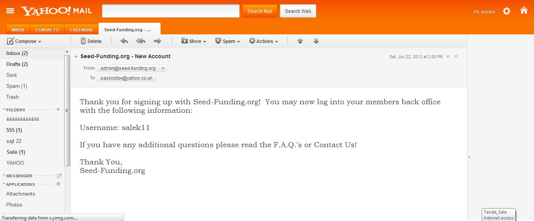Expand the Messenger section
The width and height of the screenshot is (534, 221).
coord(4,176)
